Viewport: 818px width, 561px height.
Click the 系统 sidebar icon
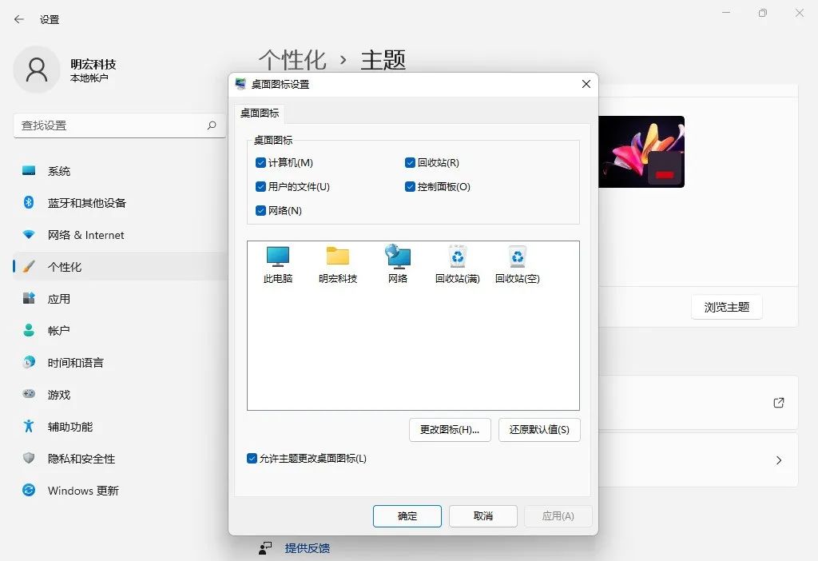[x=29, y=171]
